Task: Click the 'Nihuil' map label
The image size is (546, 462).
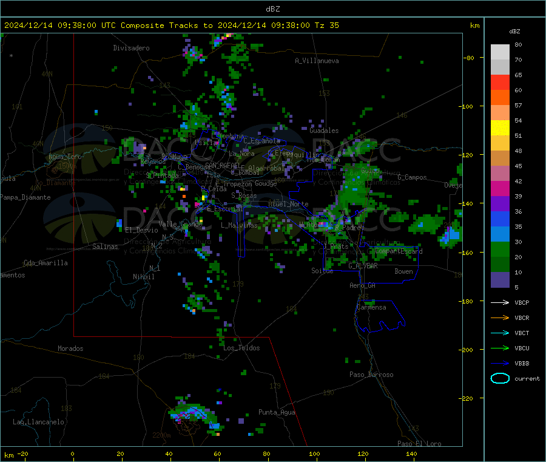Action: coord(143,277)
